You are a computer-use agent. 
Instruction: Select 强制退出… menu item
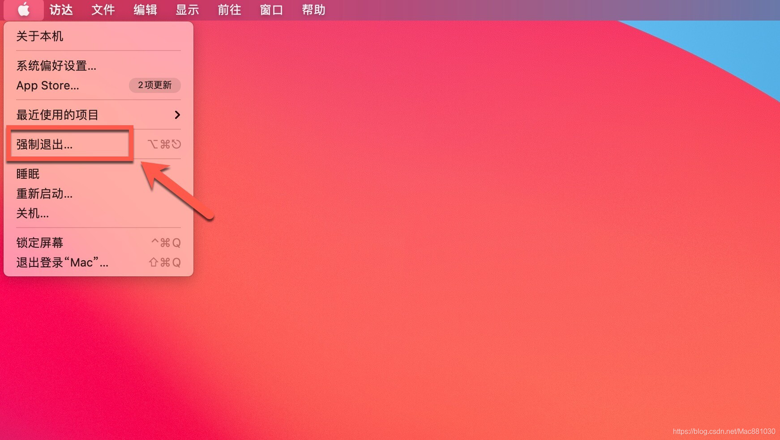tap(99, 144)
